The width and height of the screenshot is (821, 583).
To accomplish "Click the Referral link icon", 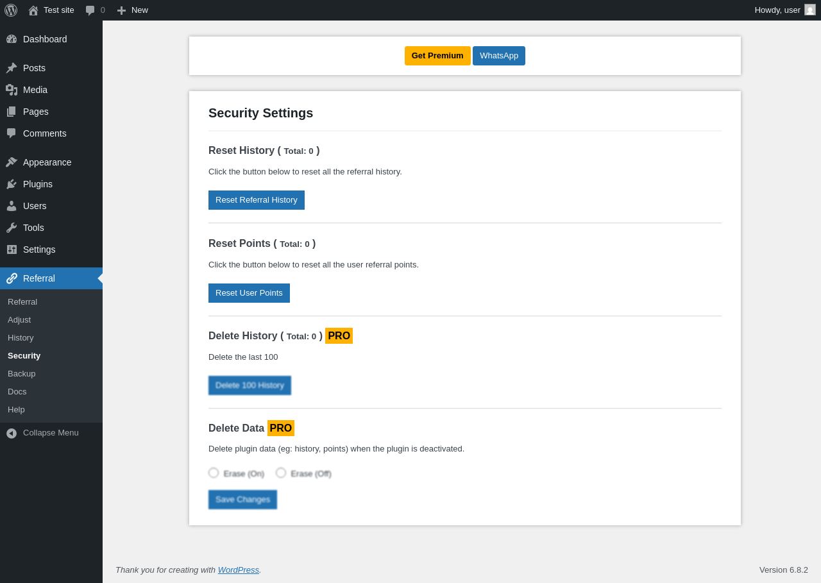I will (12, 278).
